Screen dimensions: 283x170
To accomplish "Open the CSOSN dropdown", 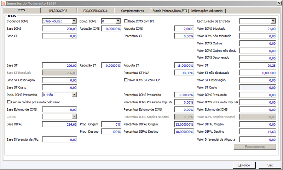I will [x=74, y=117].
